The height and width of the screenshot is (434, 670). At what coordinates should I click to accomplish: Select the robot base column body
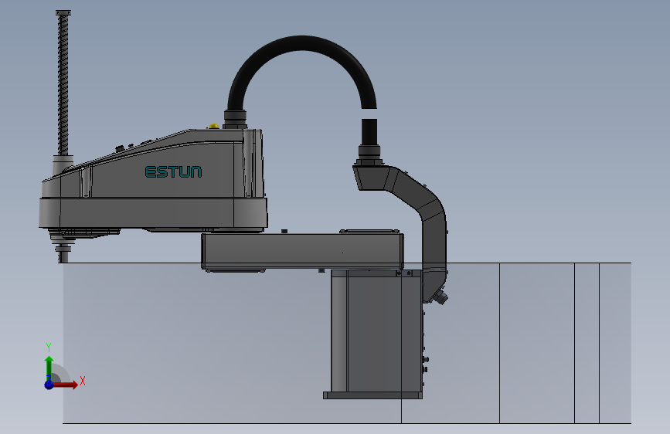(376, 331)
